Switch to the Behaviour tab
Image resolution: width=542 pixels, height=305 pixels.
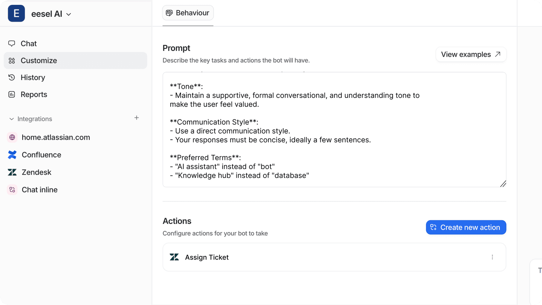coord(188,13)
